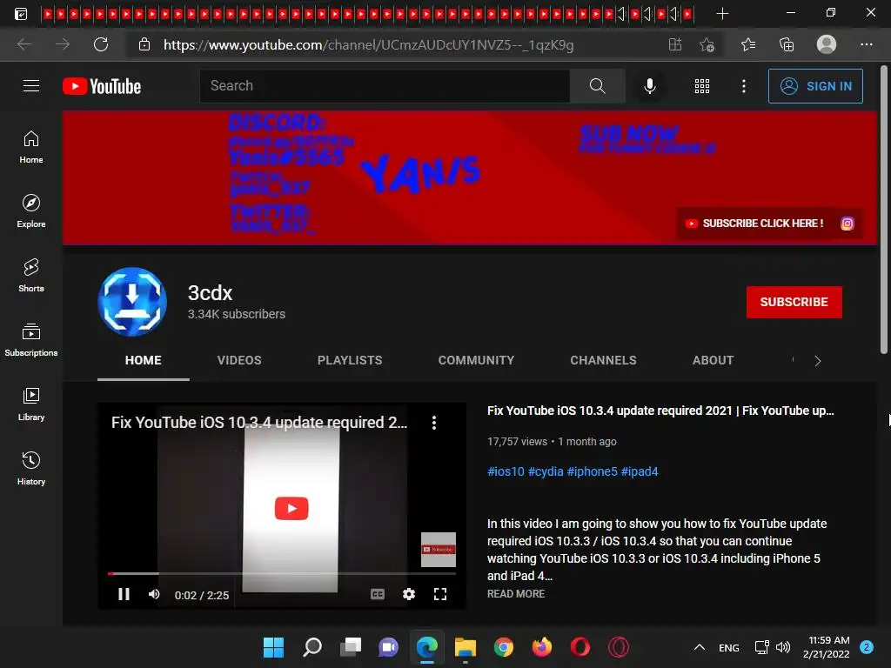
Task: Launch Chrome from the taskbar
Action: click(504, 647)
